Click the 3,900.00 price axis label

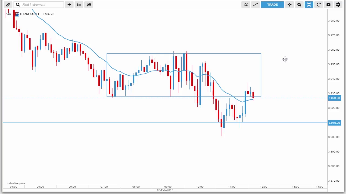334,137
